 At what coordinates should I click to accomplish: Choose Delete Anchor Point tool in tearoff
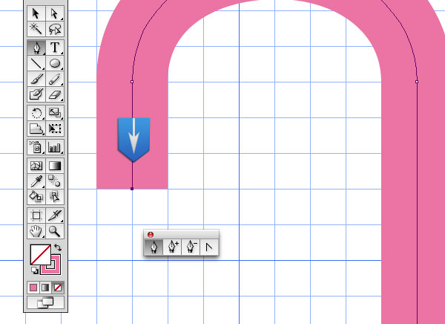[x=191, y=247]
